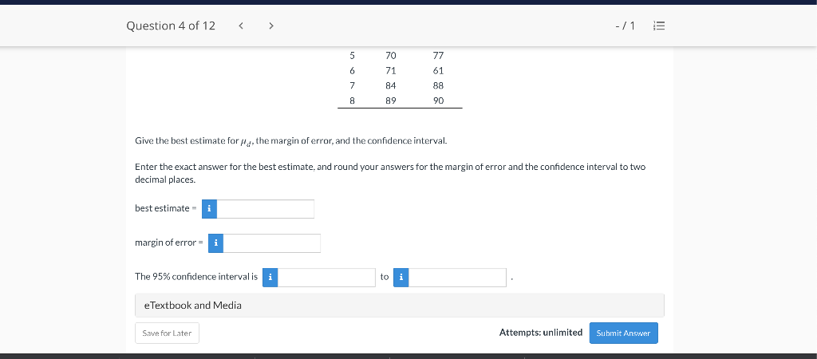Go to the previous question arrow

coord(241,26)
